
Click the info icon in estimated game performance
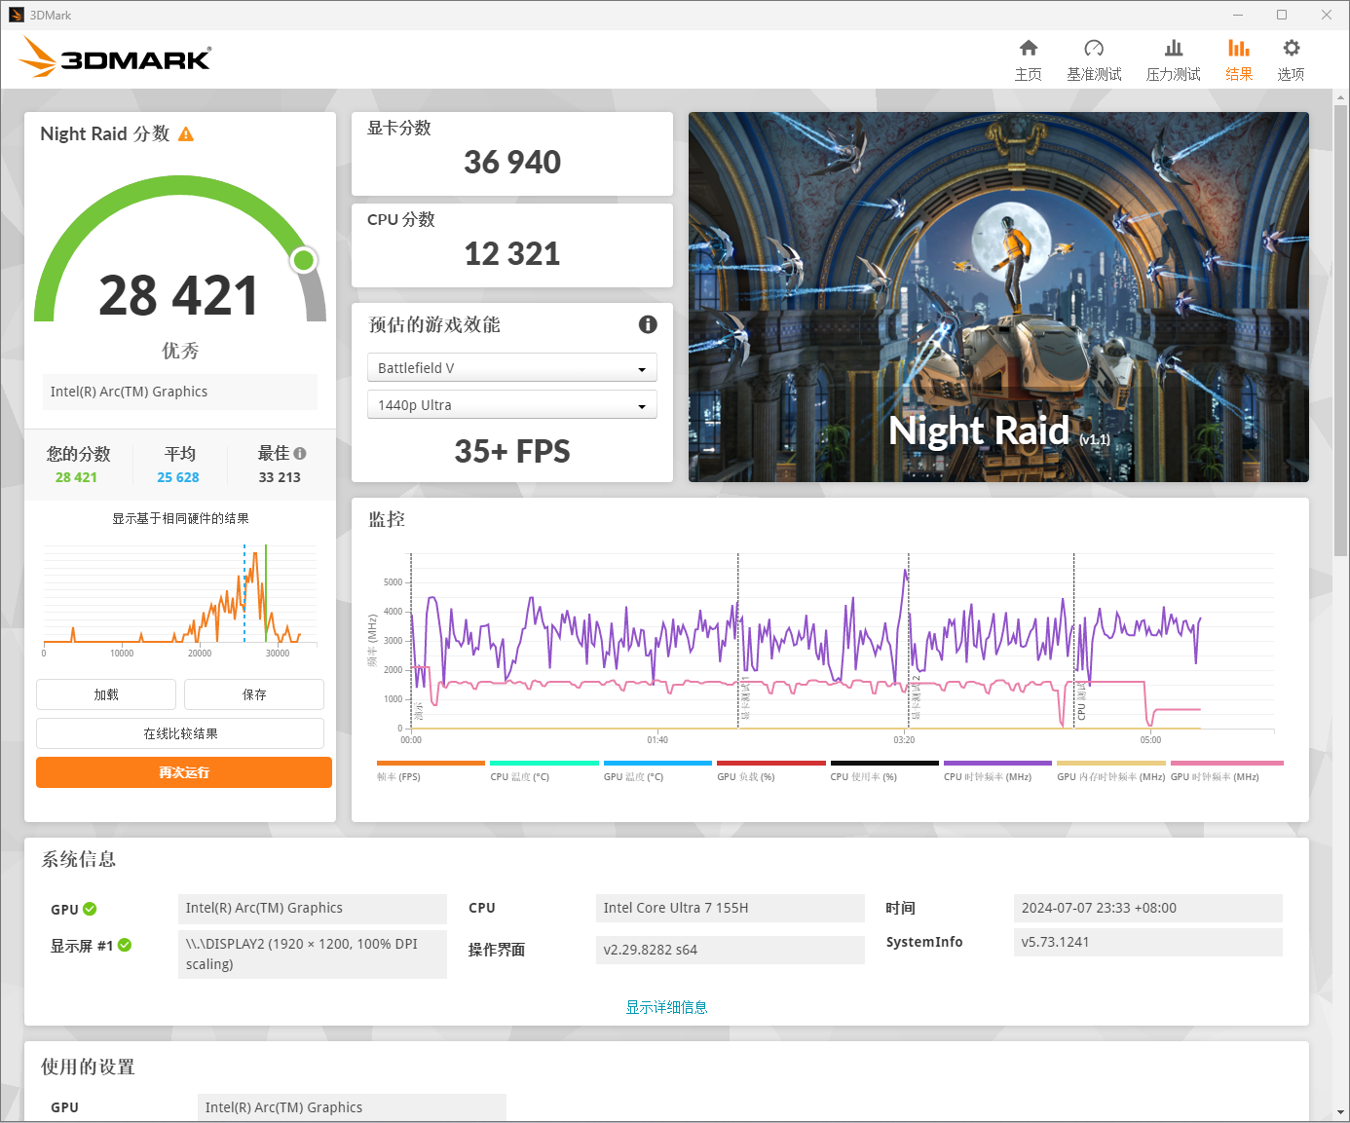click(648, 324)
